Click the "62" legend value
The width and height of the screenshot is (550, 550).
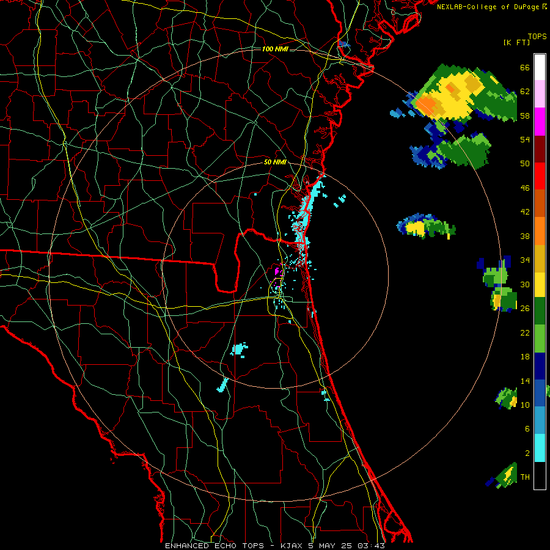[x=525, y=92]
